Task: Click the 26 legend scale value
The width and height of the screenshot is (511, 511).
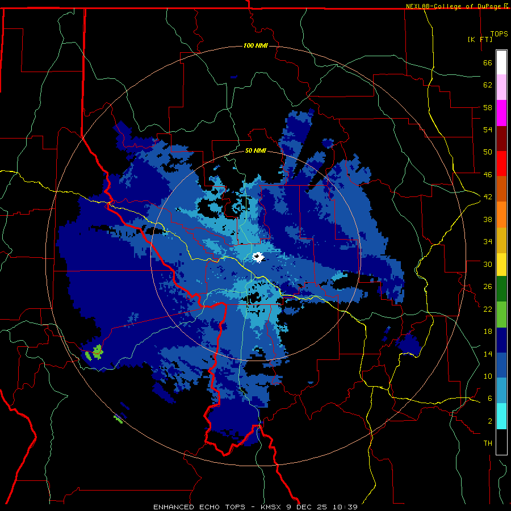Action: tap(488, 287)
